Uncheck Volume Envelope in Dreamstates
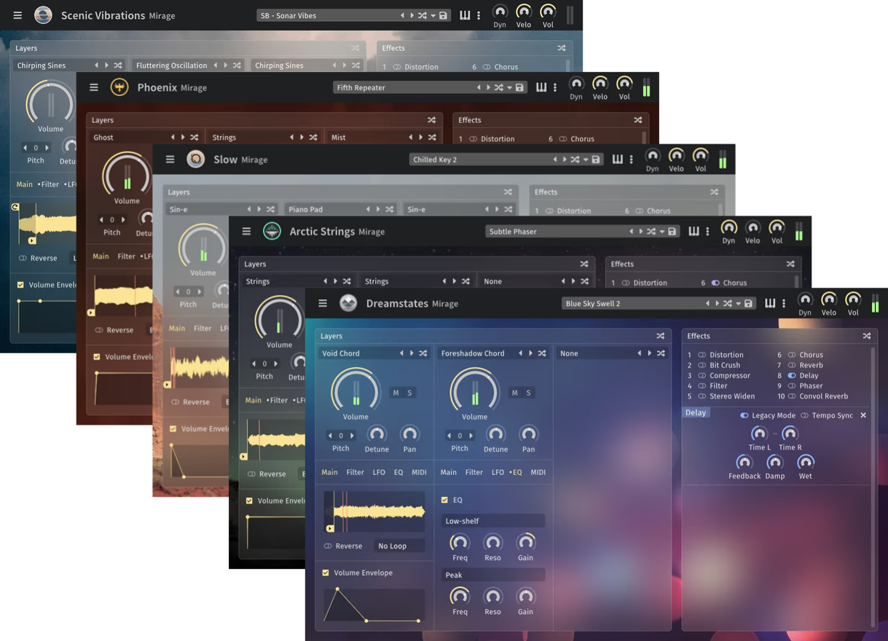The image size is (888, 641). click(x=326, y=573)
